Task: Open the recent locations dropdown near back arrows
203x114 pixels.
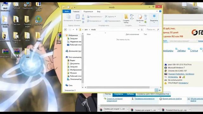Action: (73, 29)
